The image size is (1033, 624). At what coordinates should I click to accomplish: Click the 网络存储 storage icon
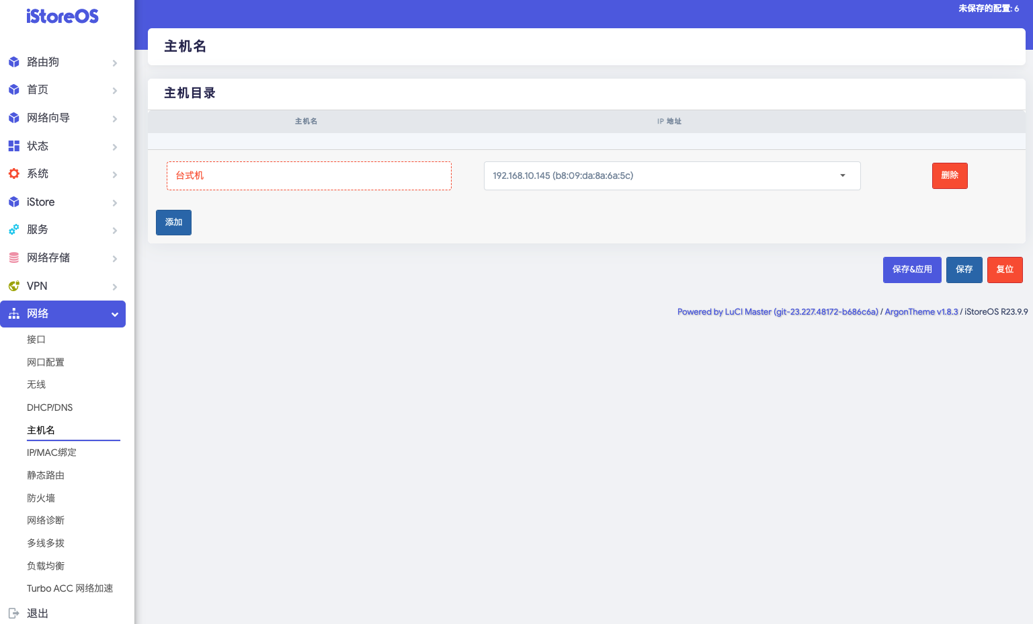[13, 258]
